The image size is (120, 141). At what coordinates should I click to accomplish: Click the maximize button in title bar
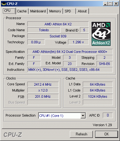coord(110,4)
